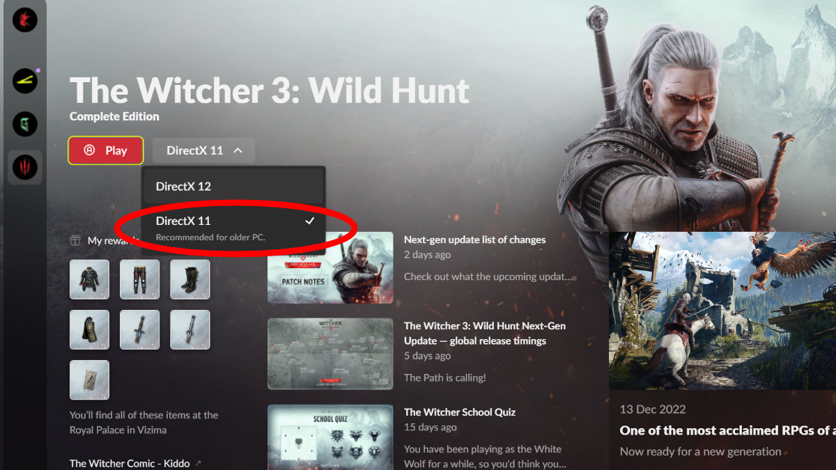Open the card reward item tile
836x470 pixels.
click(89, 379)
